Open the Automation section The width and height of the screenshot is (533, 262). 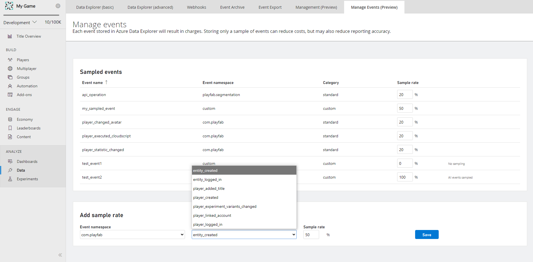coord(27,86)
